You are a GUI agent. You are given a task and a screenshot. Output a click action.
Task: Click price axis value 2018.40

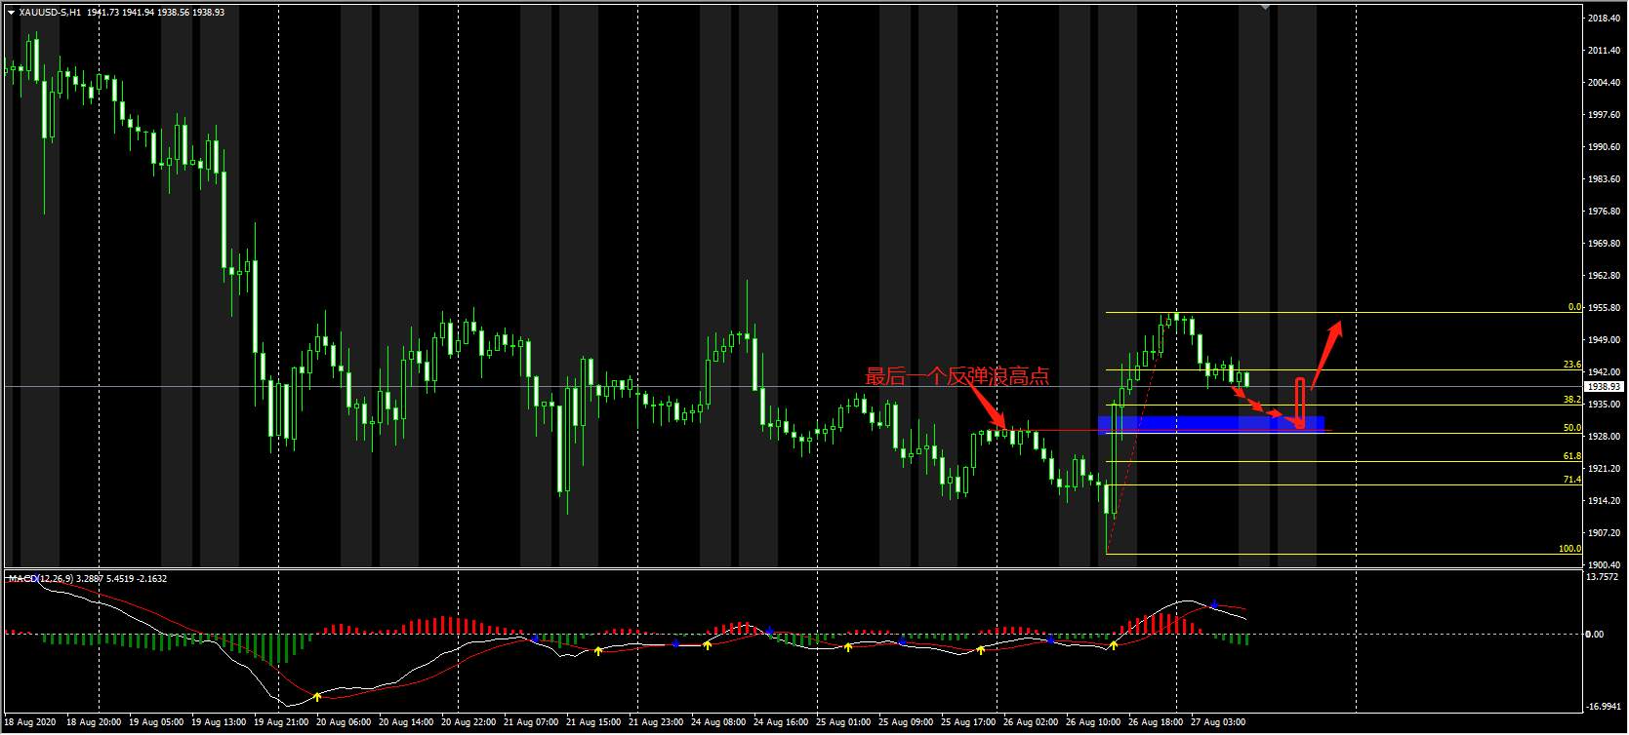[1605, 19]
